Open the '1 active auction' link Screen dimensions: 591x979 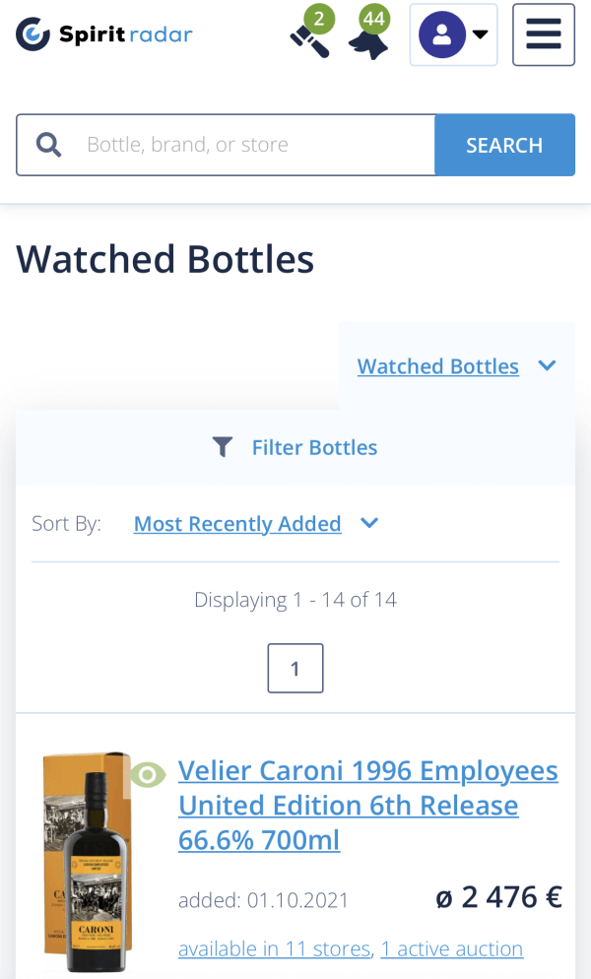click(452, 949)
